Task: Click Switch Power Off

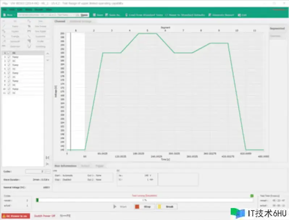Action: [45, 216]
